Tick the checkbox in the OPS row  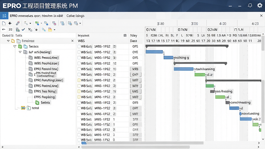(79, 63)
